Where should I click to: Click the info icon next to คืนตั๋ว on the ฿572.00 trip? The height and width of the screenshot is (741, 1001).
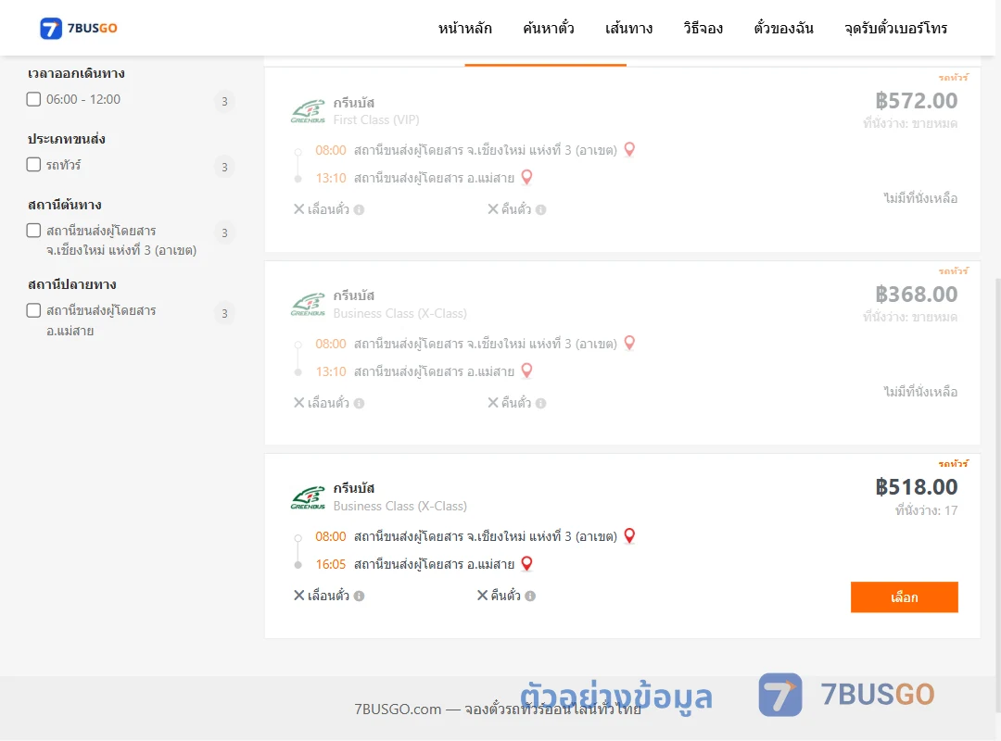[540, 209]
